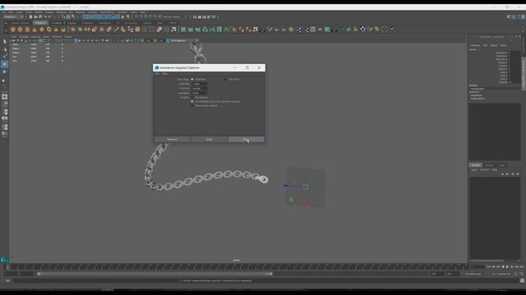Click the Snapshot button

pos(172,139)
